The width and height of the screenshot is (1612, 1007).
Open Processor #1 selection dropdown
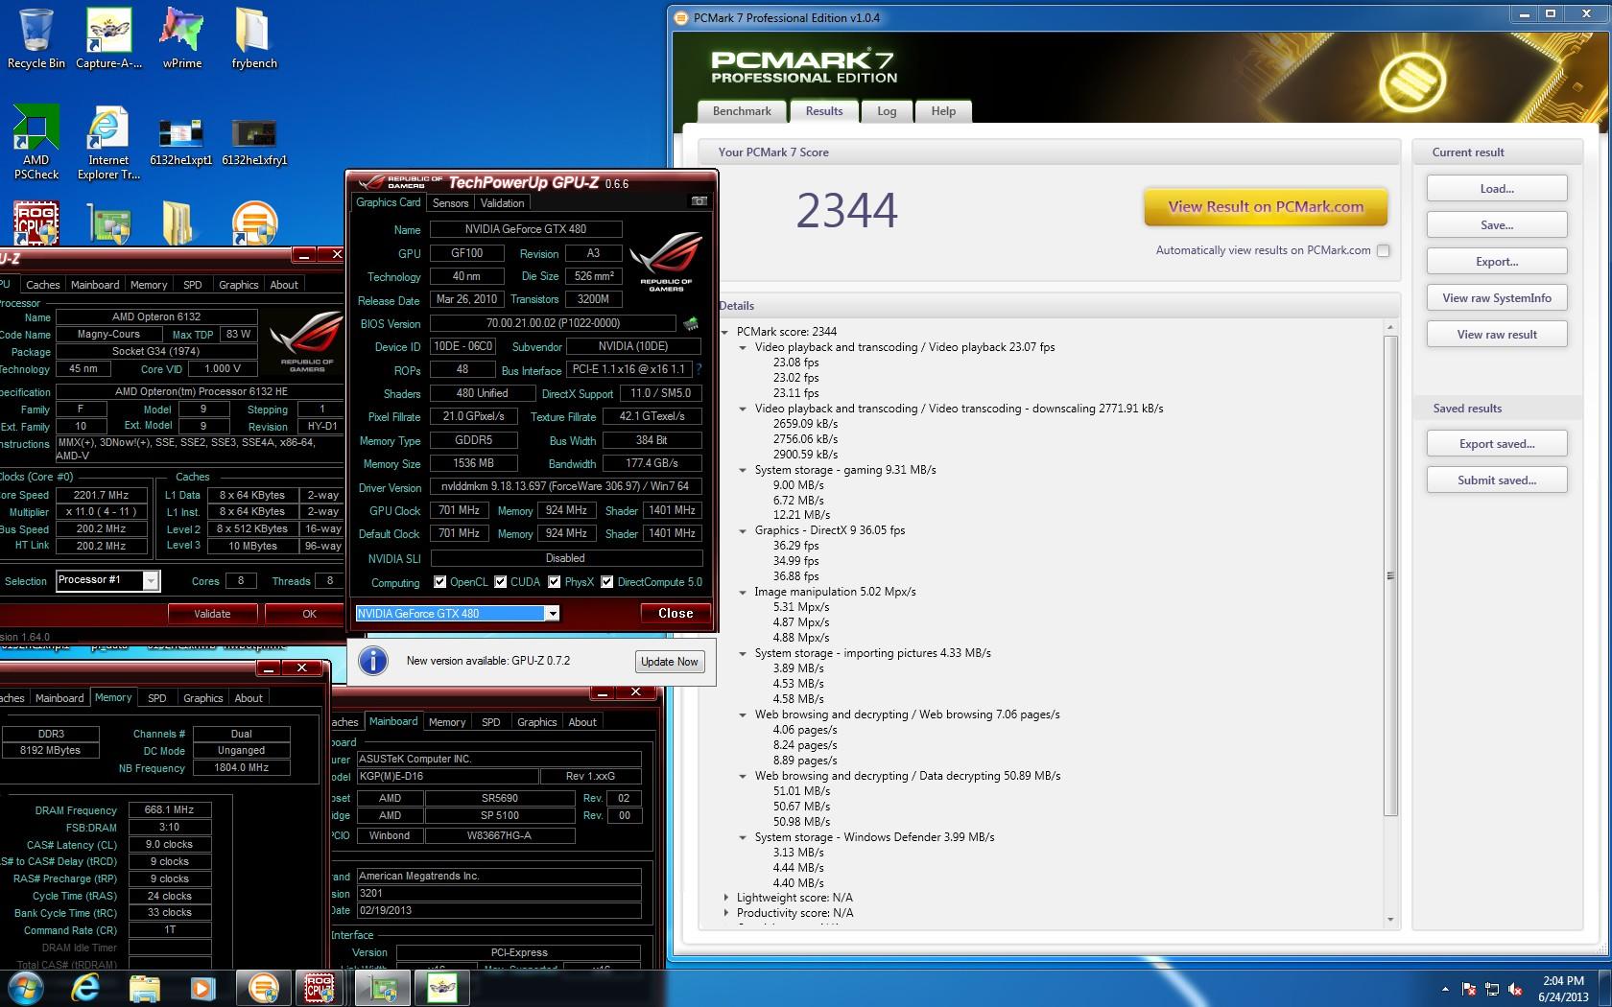(x=150, y=580)
